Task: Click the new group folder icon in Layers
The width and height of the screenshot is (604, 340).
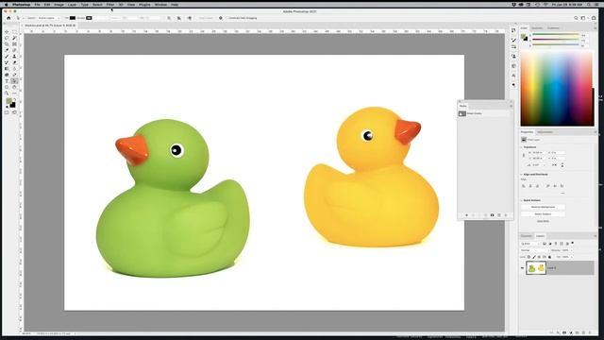Action: tap(577, 332)
